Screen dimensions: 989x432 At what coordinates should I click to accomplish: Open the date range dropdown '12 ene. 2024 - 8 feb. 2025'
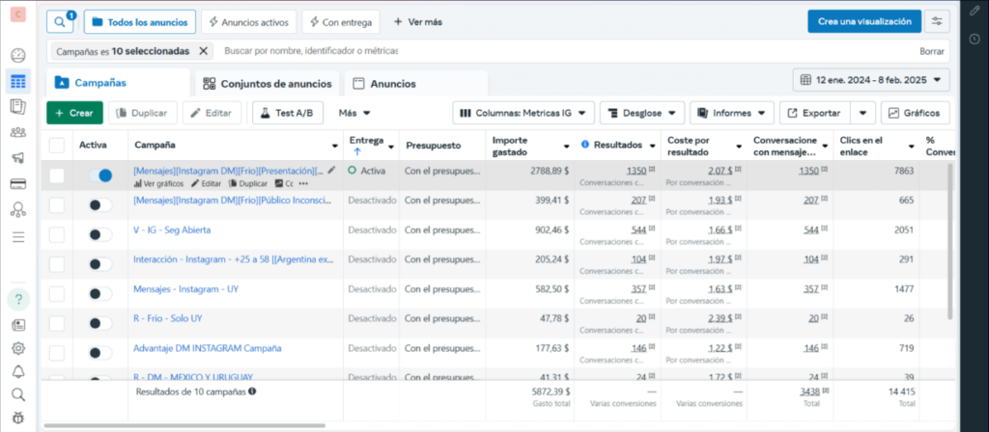pos(871,80)
